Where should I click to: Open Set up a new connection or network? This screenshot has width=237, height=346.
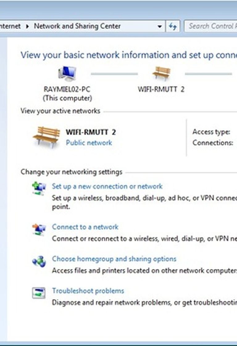tap(107, 186)
